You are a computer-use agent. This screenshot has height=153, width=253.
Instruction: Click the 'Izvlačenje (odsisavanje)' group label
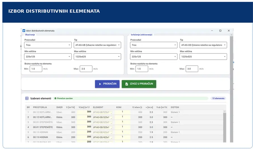pos(141,35)
